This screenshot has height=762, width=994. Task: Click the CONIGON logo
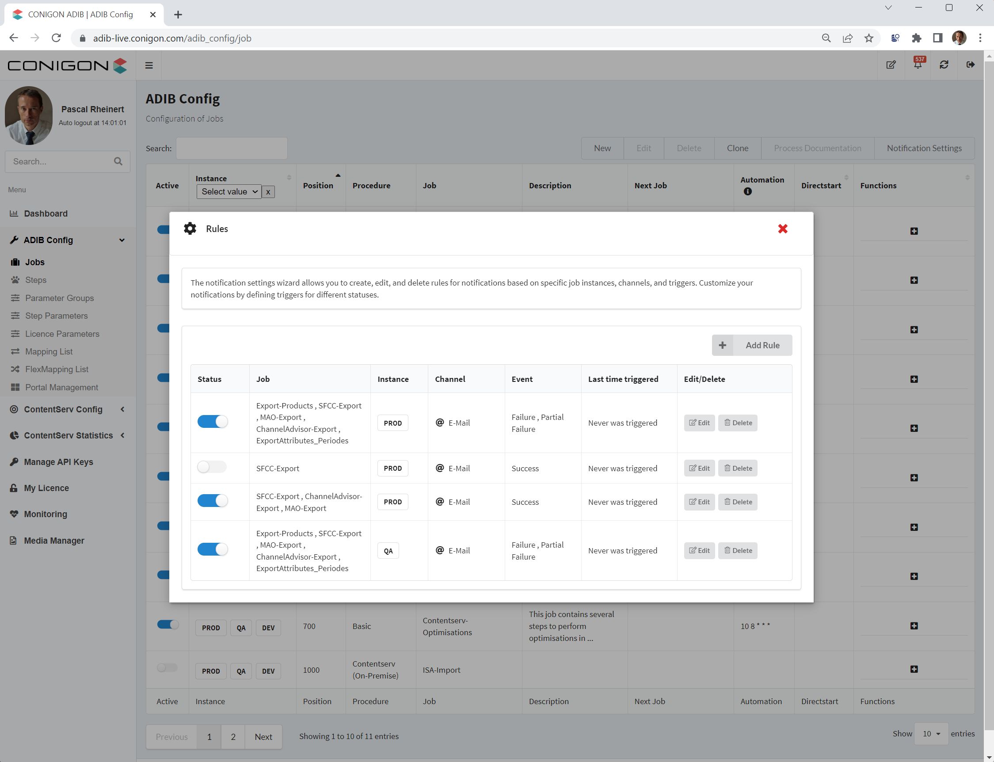(x=67, y=65)
